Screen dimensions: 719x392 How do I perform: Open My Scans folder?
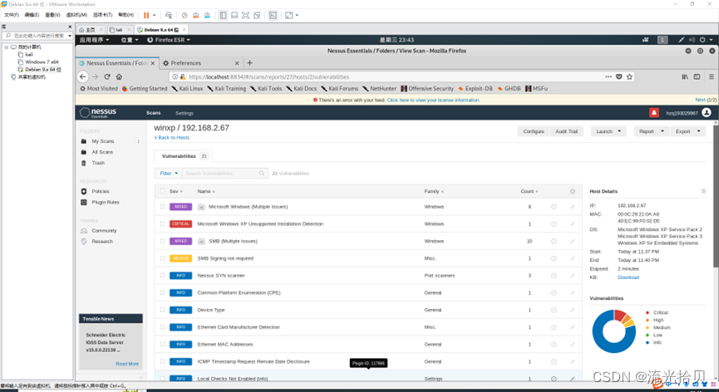103,141
